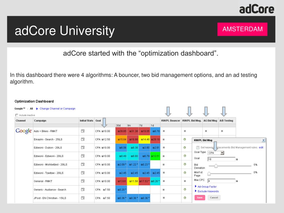Open the Goal Type CPA dropdown
The image size is (284, 213).
[x=216, y=153]
